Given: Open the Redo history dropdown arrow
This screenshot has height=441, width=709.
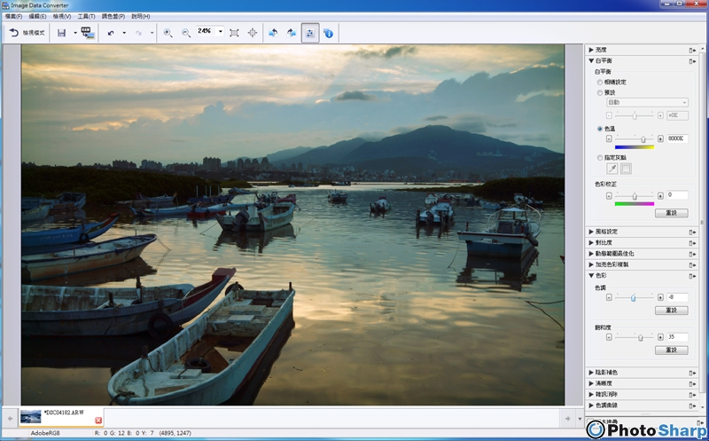Looking at the screenshot, I should pyautogui.click(x=152, y=33).
